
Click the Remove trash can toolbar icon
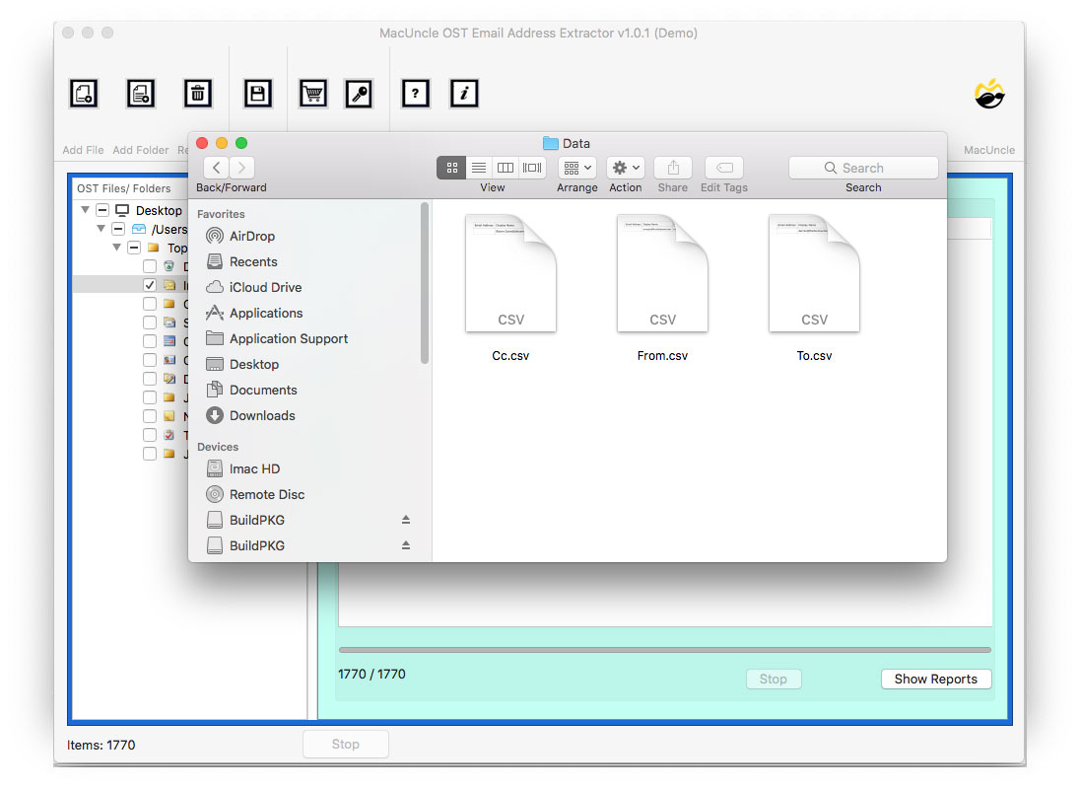pyautogui.click(x=198, y=93)
